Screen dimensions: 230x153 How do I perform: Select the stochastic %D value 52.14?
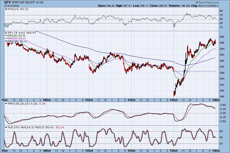pyautogui.click(x=60, y=127)
